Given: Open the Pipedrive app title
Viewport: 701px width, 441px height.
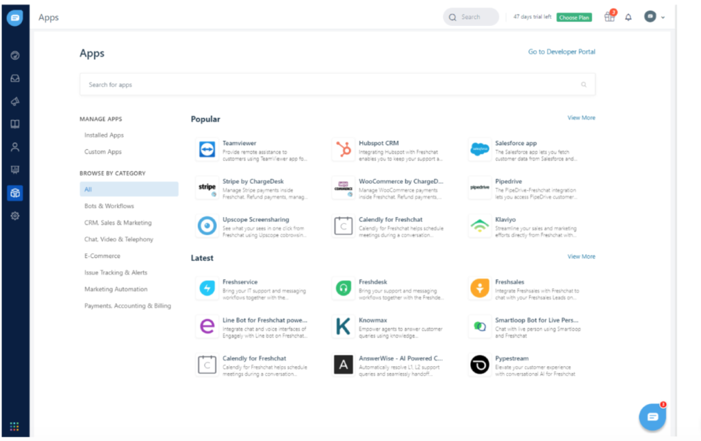Looking at the screenshot, I should click(509, 181).
